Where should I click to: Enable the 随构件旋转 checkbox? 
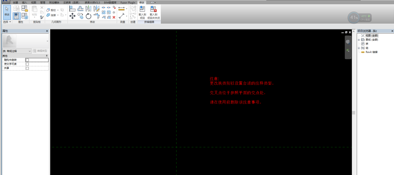[x=27, y=60]
